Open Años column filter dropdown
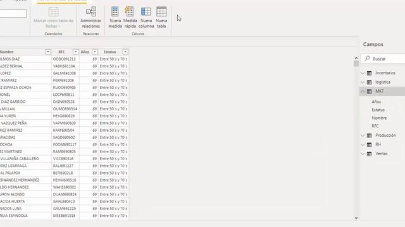Screen dimensions: 405x227 coord(95,52)
